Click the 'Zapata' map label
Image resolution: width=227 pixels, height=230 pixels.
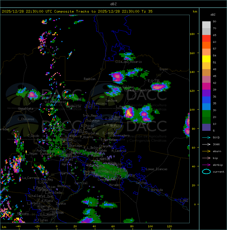(61, 204)
